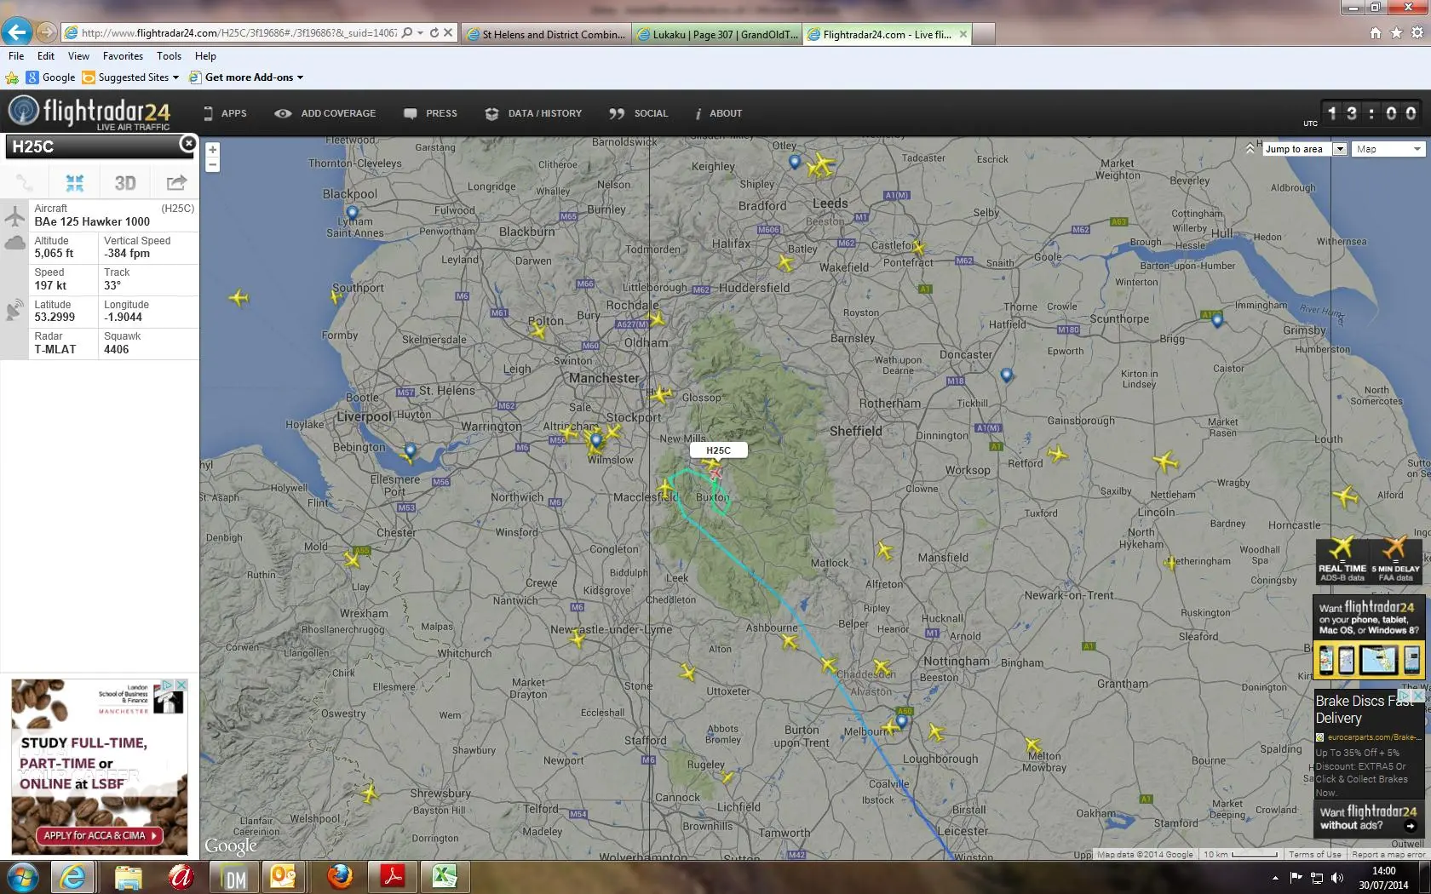The image size is (1431, 894).
Task: Click the H25C aircraft label on map
Action: click(718, 450)
